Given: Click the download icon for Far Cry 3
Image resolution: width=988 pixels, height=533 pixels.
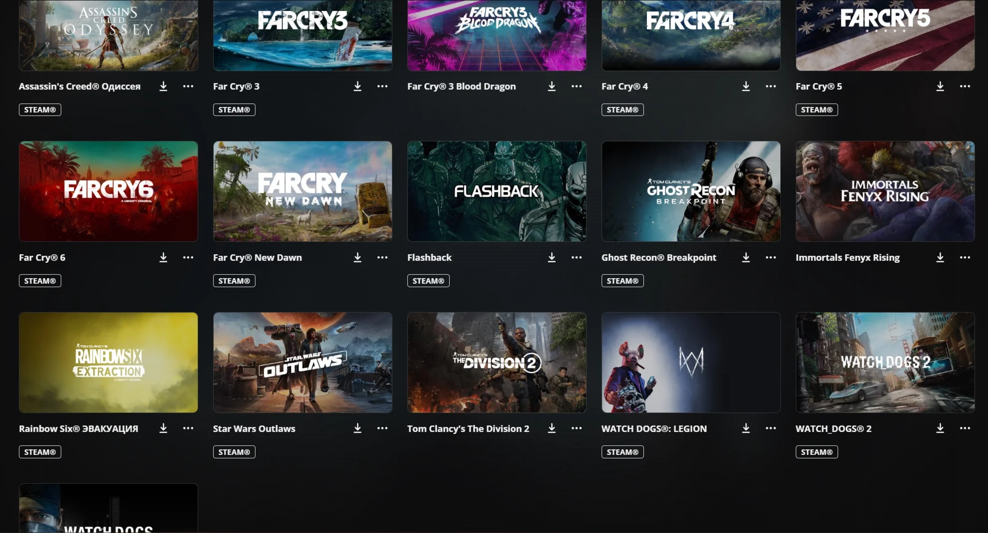Looking at the screenshot, I should point(358,87).
